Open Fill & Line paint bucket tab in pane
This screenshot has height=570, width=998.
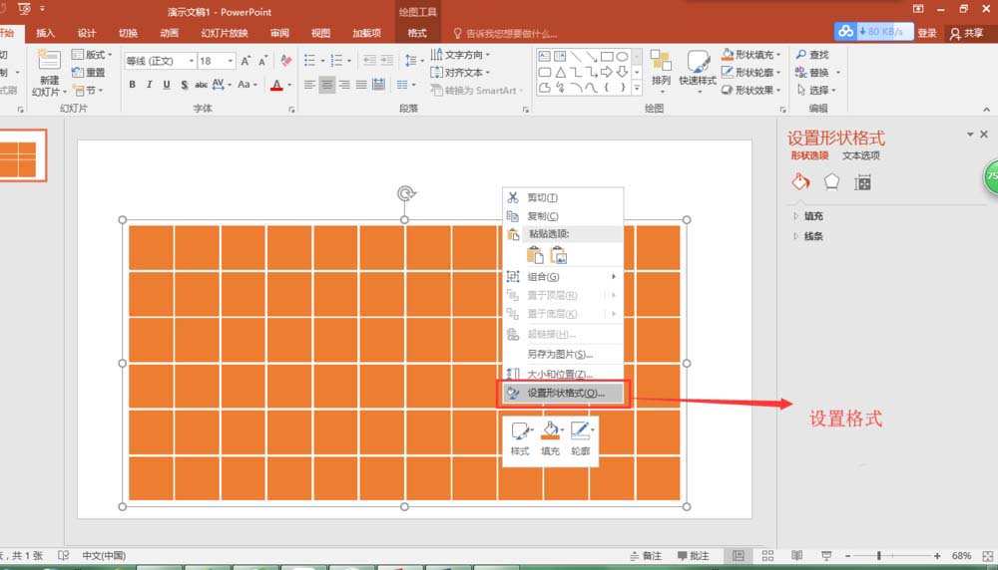coord(800,182)
